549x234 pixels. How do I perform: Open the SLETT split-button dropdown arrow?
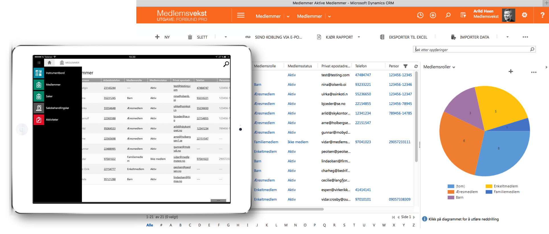226,37
